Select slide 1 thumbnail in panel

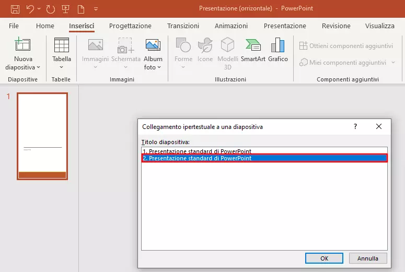click(42, 136)
